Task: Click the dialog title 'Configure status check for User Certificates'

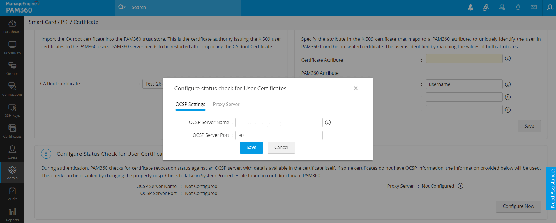Action: [230, 89]
